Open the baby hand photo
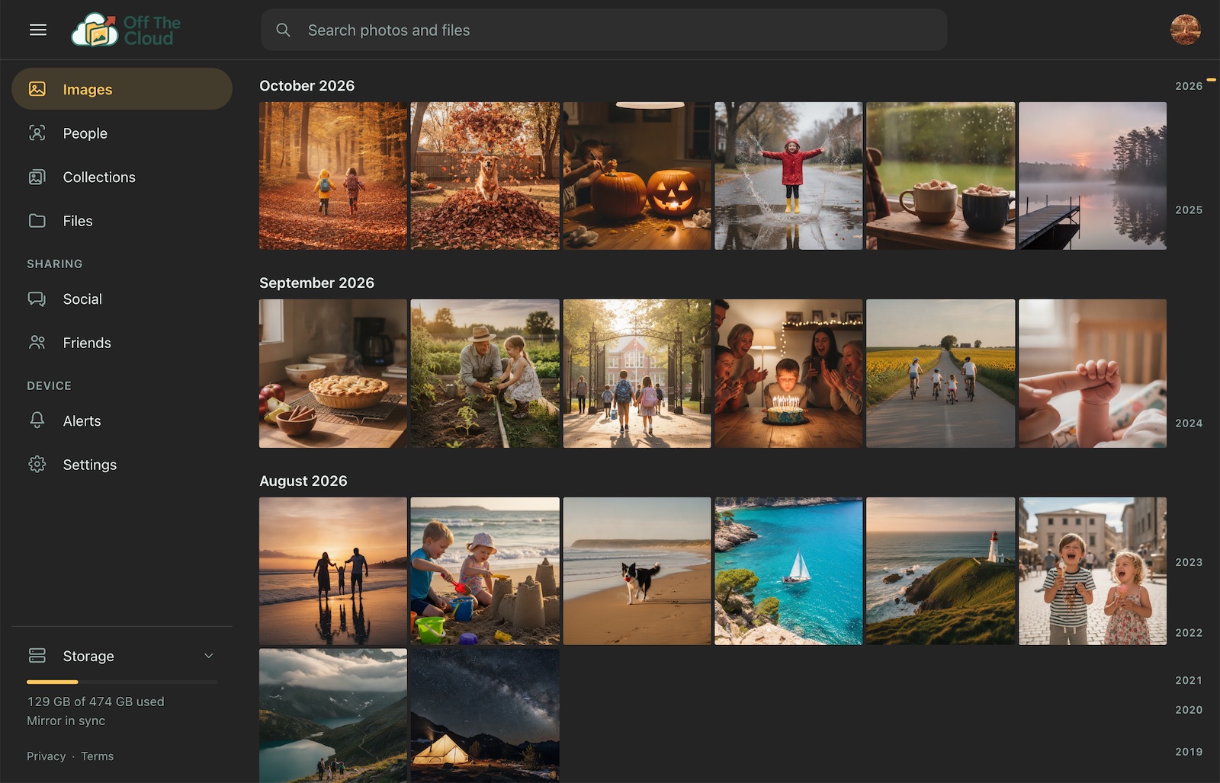 click(1093, 373)
